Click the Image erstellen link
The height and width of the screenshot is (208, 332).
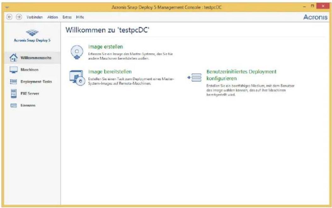tap(106, 47)
